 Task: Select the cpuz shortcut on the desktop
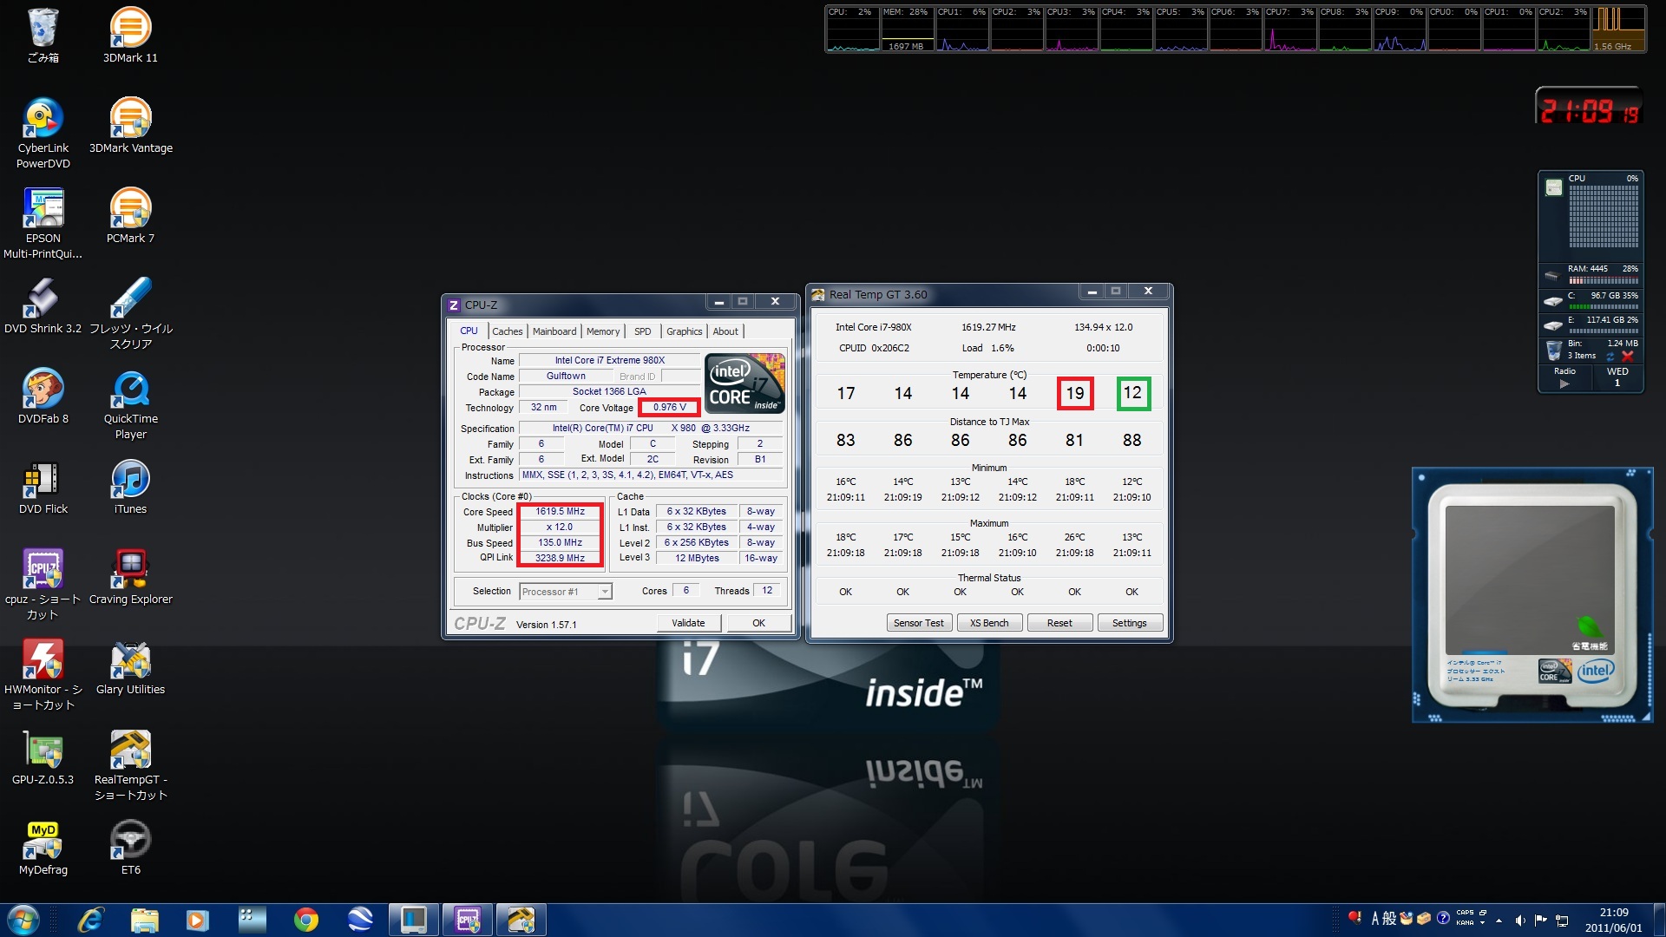(x=43, y=584)
